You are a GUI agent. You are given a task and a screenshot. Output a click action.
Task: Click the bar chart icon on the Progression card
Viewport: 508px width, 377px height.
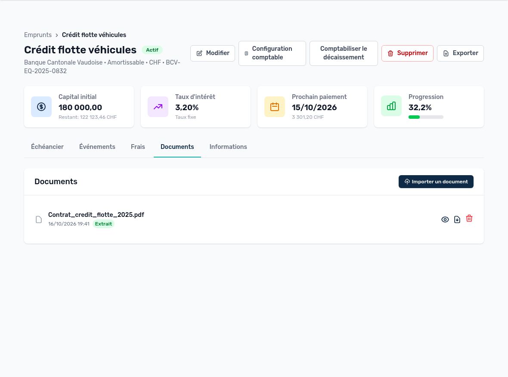391,106
